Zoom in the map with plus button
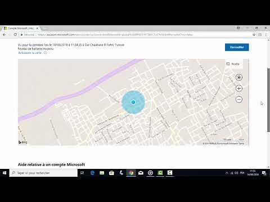Viewport: 270px width, 202px height. click(238, 88)
